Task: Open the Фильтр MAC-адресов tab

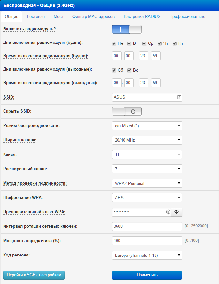Action: (x=93, y=16)
